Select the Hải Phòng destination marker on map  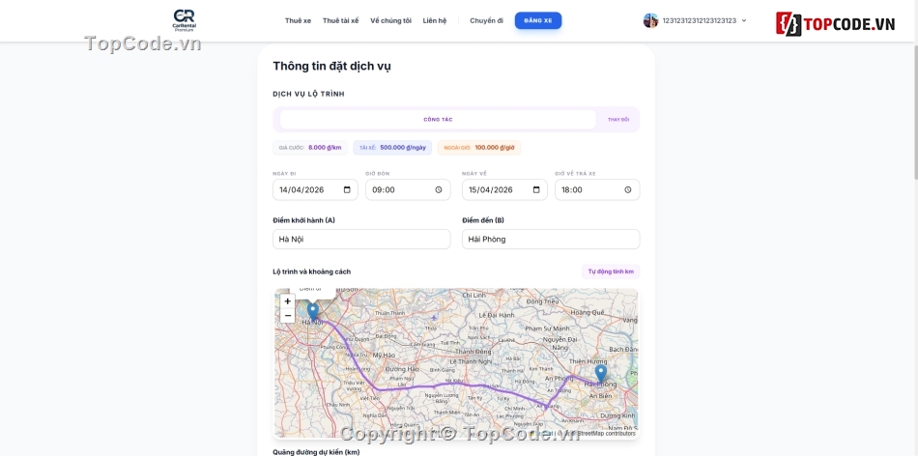tap(600, 374)
